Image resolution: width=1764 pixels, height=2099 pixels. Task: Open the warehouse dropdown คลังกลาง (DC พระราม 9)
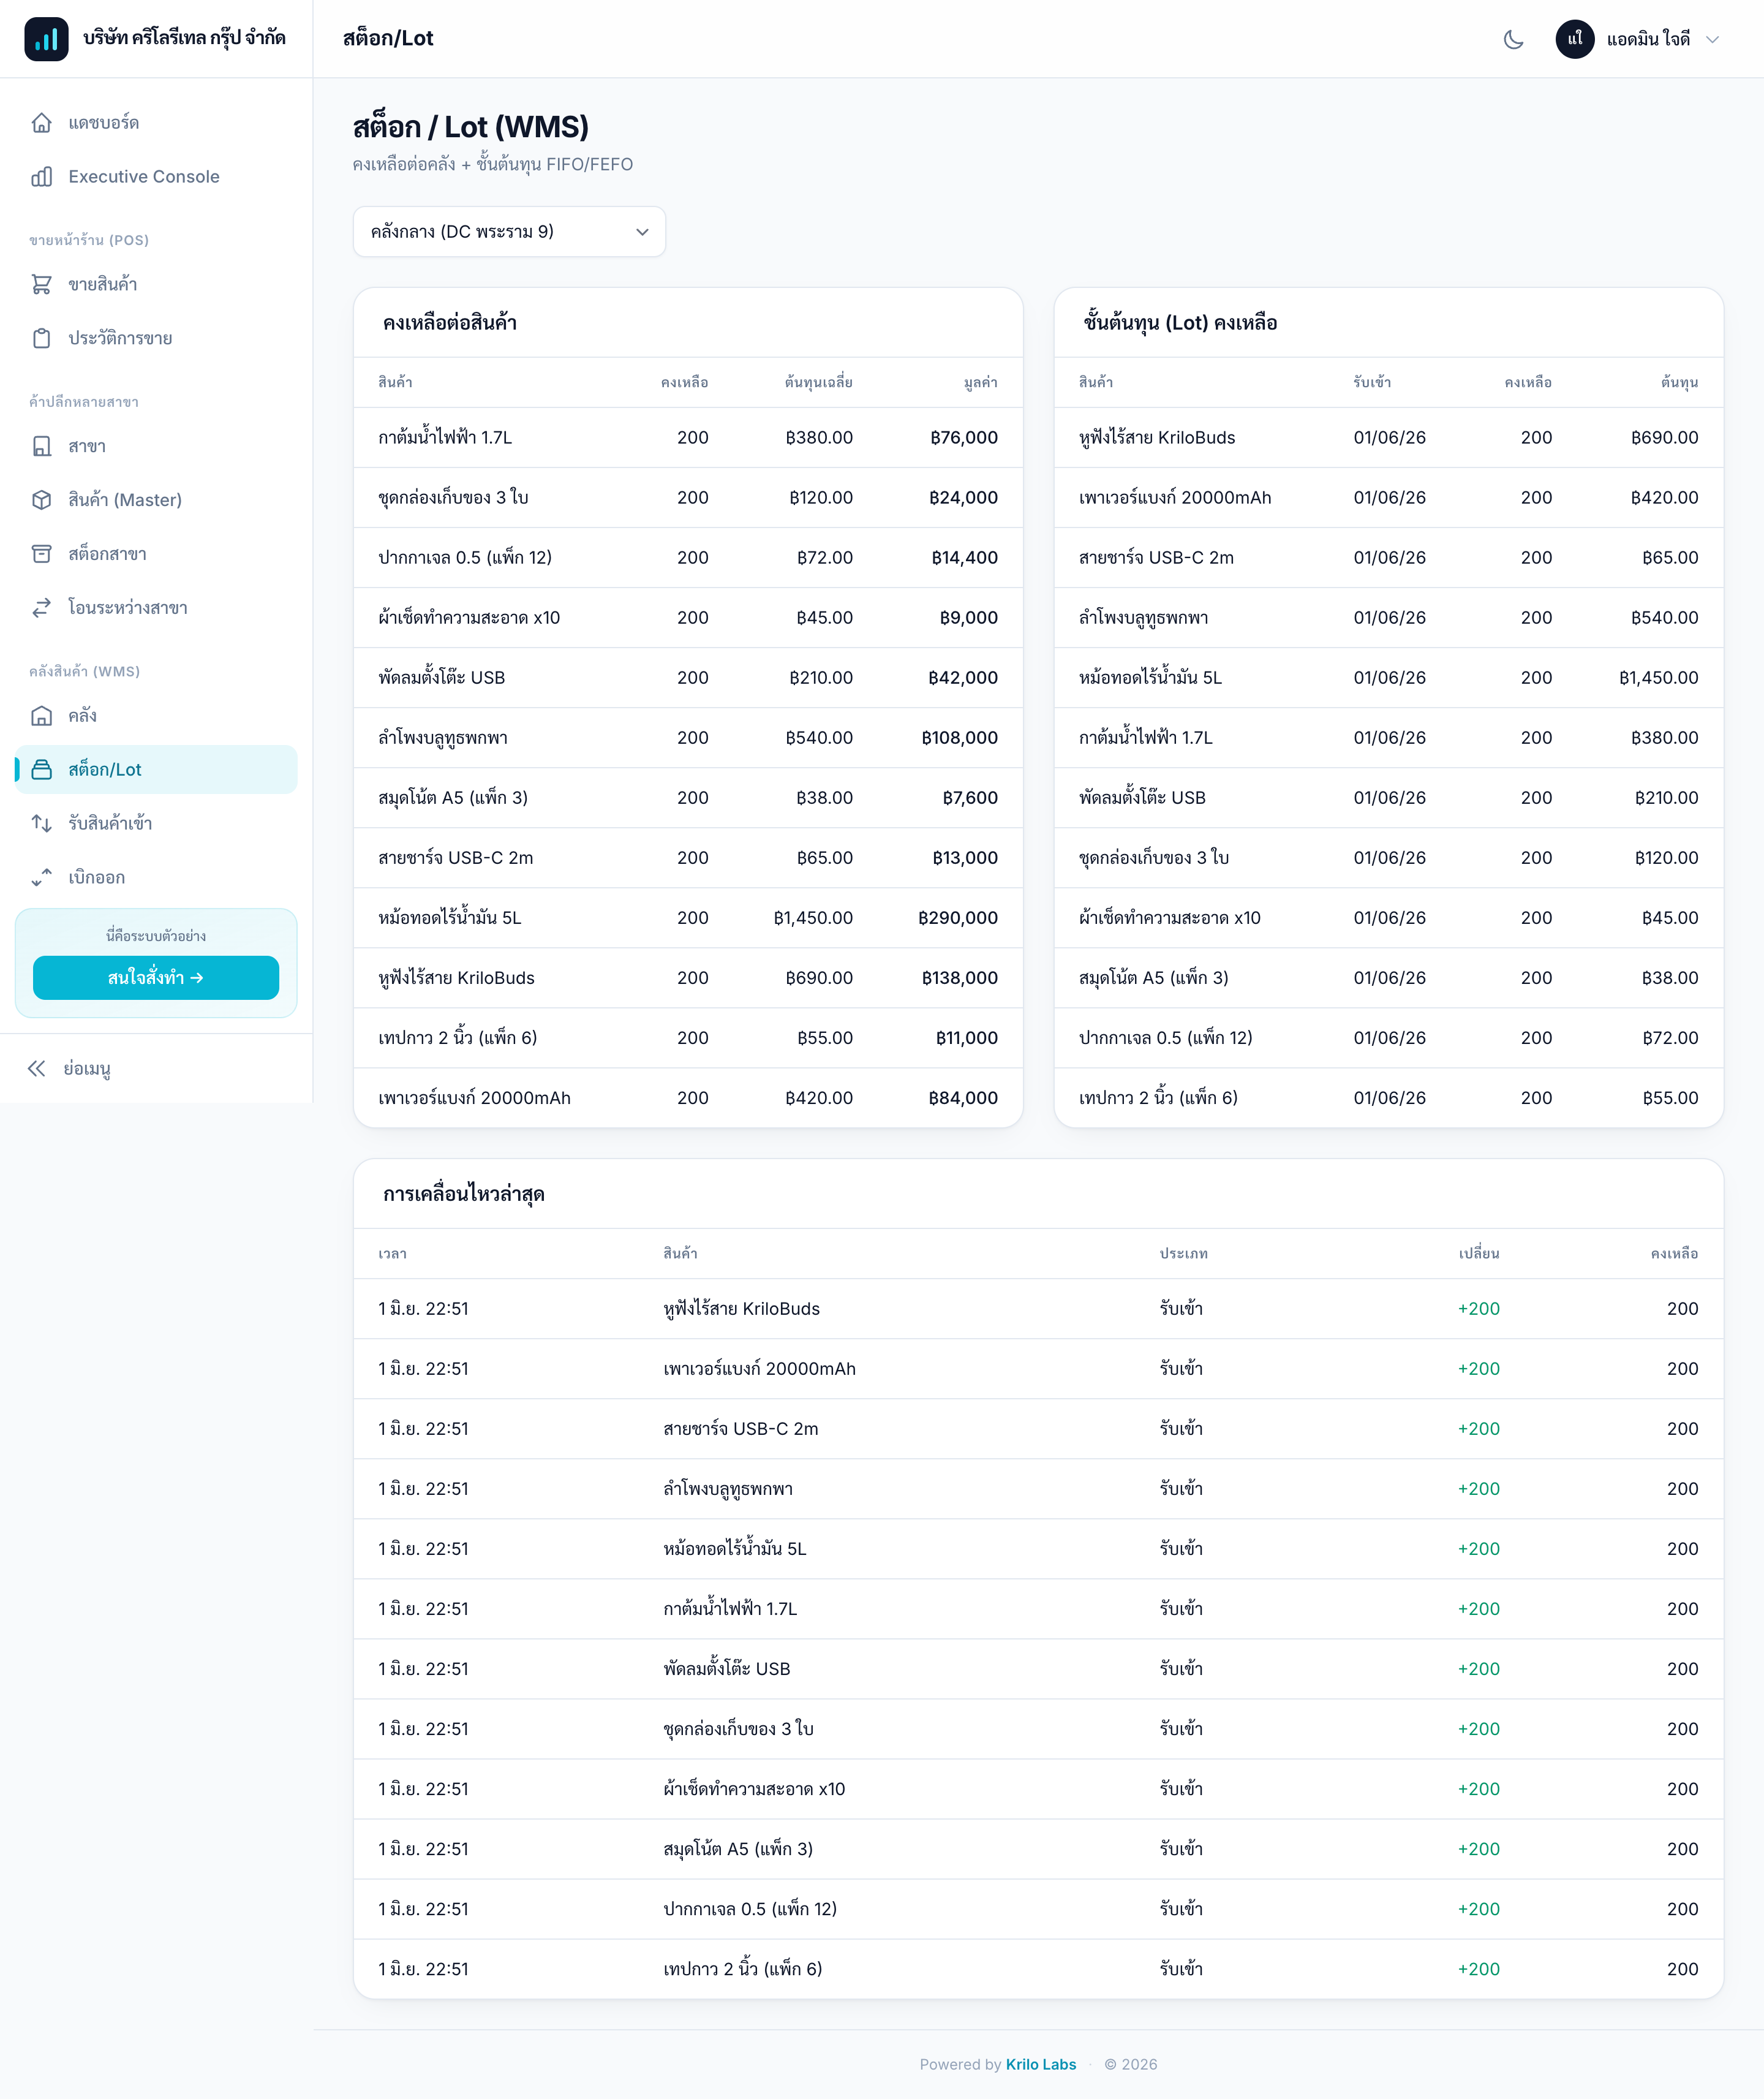click(x=509, y=232)
